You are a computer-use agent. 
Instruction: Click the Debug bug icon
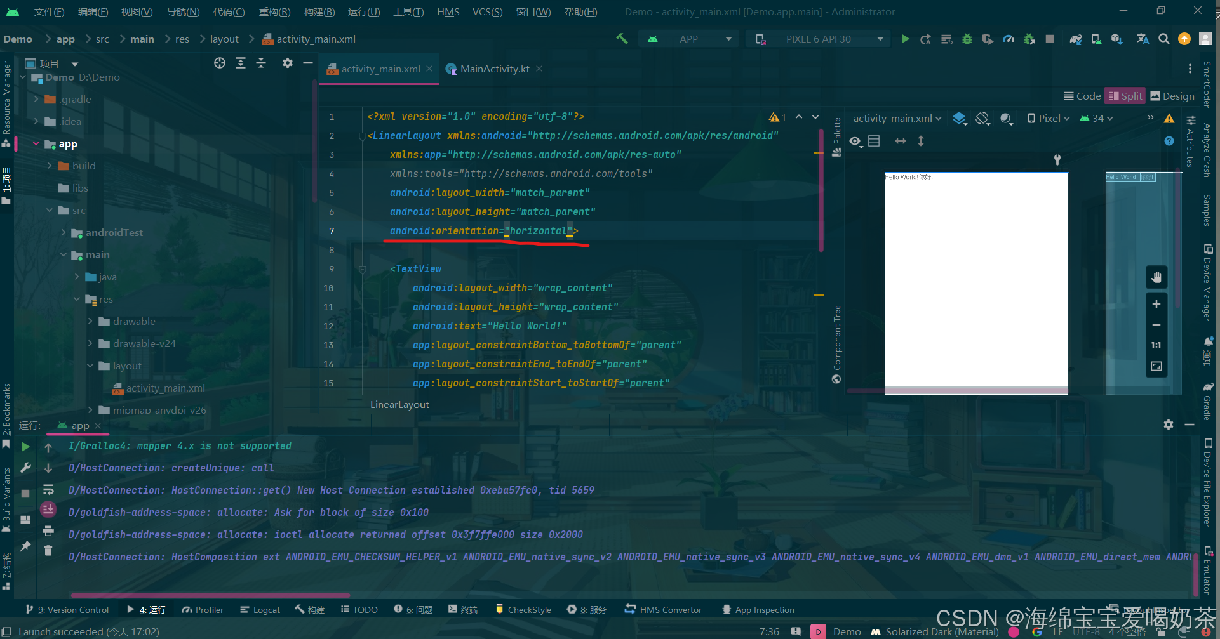coord(967,39)
